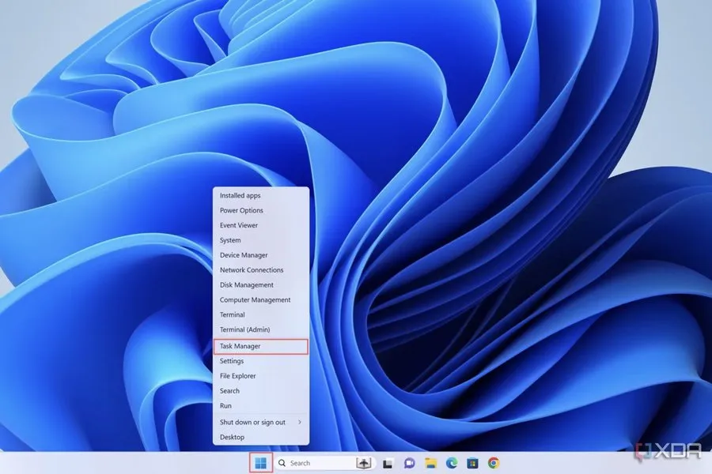Open Task View from the taskbar
712x474 pixels.
[388, 463]
